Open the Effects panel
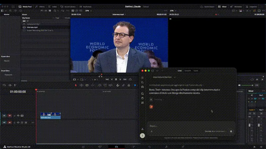This screenshot has width=266, height=149. (40, 7)
